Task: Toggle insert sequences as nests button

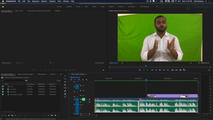Action: (72, 80)
